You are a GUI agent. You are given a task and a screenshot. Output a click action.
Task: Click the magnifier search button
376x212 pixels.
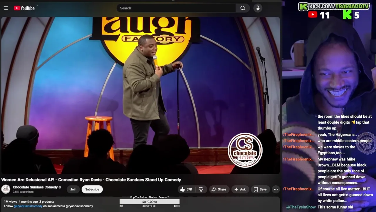(243, 8)
